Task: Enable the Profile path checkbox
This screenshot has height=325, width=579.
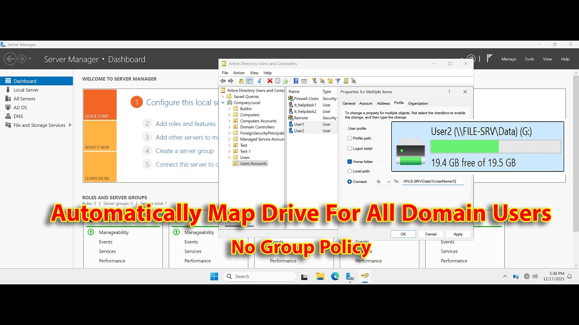Action: tap(350, 138)
